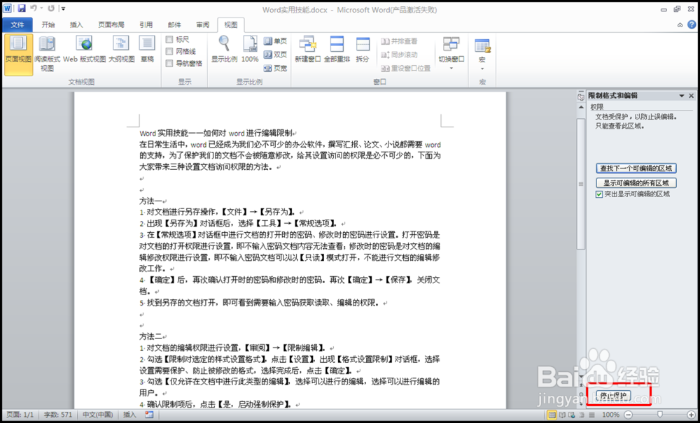The image size is (700, 423).
Task: Toggle 插入 insert mode in status bar
Action: [x=129, y=415]
